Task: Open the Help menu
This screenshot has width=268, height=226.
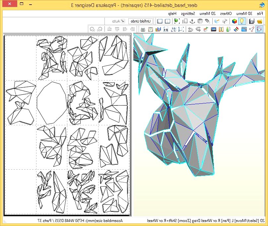Action: tap(172, 13)
